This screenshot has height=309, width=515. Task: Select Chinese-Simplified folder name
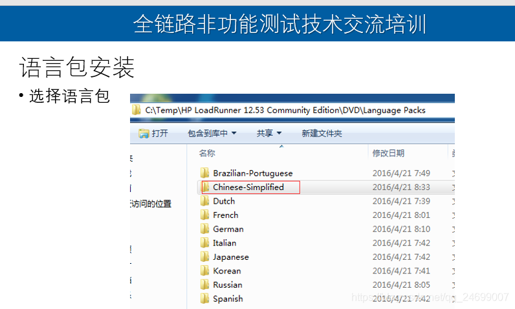coord(248,187)
